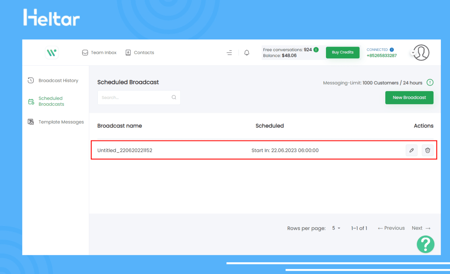Click the Scheduled column header
Screen dimensions: 450x274
pyautogui.click(x=270, y=126)
